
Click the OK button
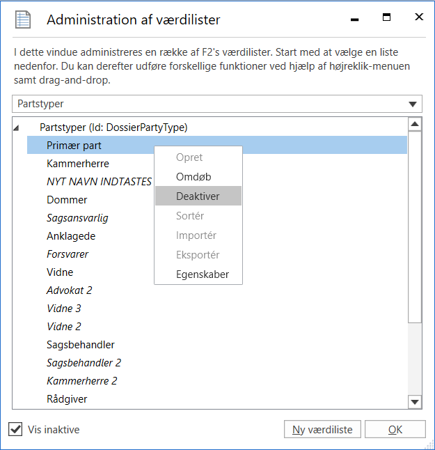point(395,430)
